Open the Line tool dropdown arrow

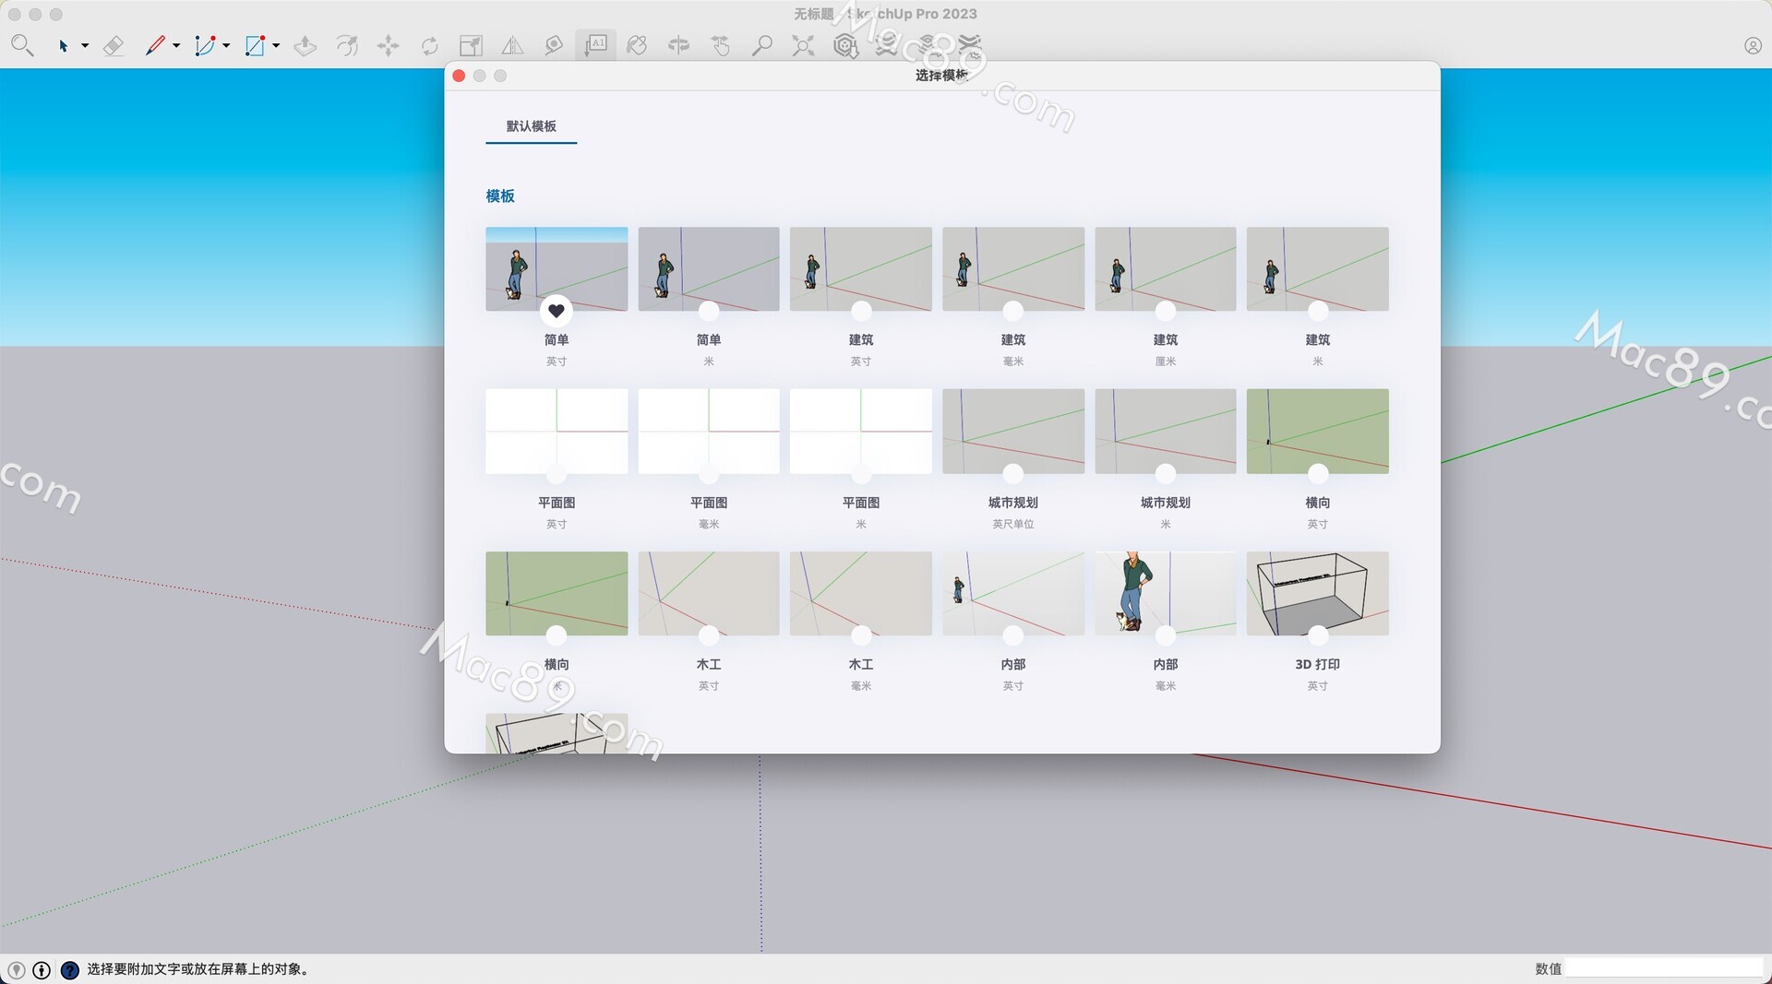(176, 45)
